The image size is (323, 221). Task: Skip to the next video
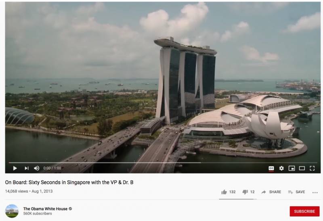tap(27, 168)
